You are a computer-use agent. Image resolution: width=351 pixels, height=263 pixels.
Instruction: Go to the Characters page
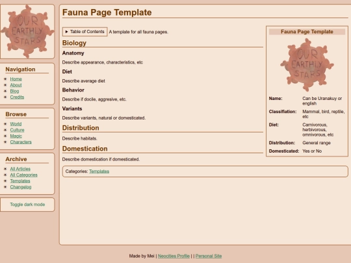(x=21, y=142)
